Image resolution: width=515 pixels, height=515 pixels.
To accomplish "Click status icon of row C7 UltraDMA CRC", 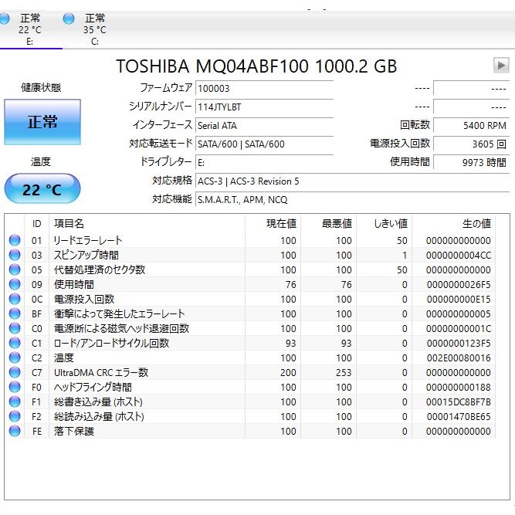I will (x=15, y=372).
